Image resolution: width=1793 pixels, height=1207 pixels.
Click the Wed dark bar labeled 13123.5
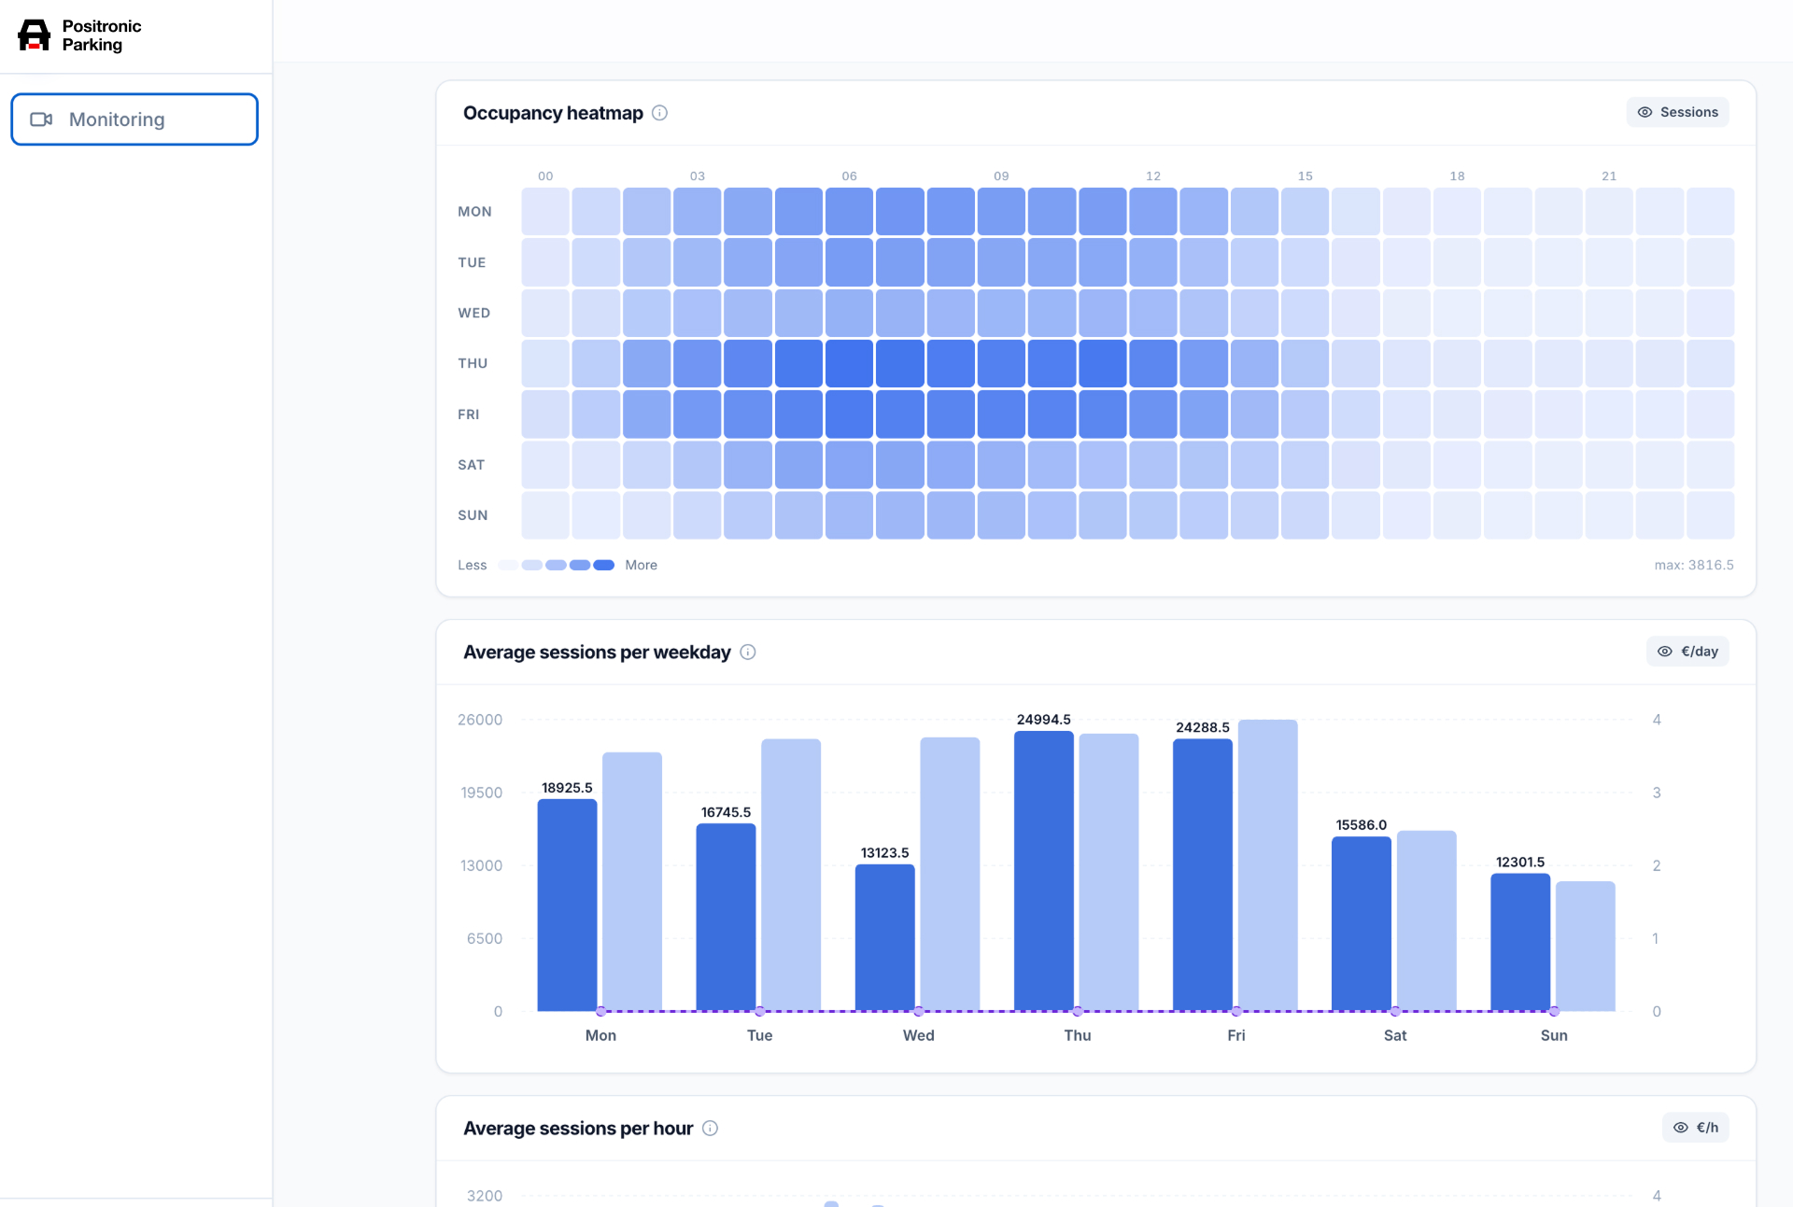(x=885, y=937)
